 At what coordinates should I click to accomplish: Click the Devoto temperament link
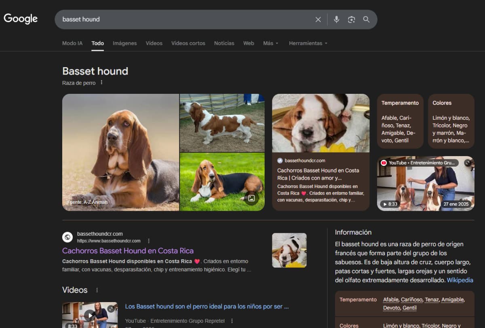coord(392,308)
